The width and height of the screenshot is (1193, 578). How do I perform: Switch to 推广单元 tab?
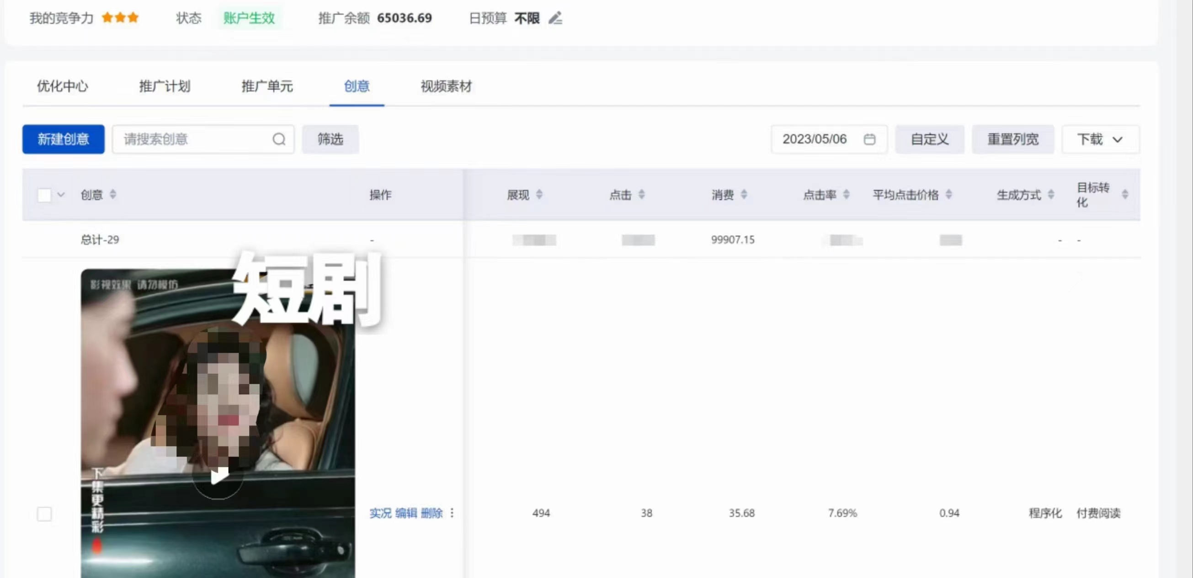coord(267,86)
